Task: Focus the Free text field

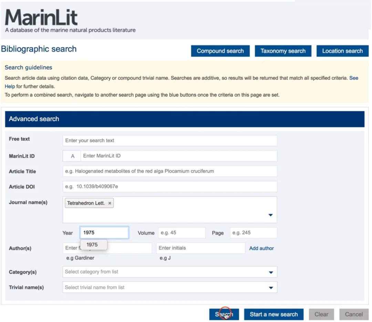Action: click(169, 141)
